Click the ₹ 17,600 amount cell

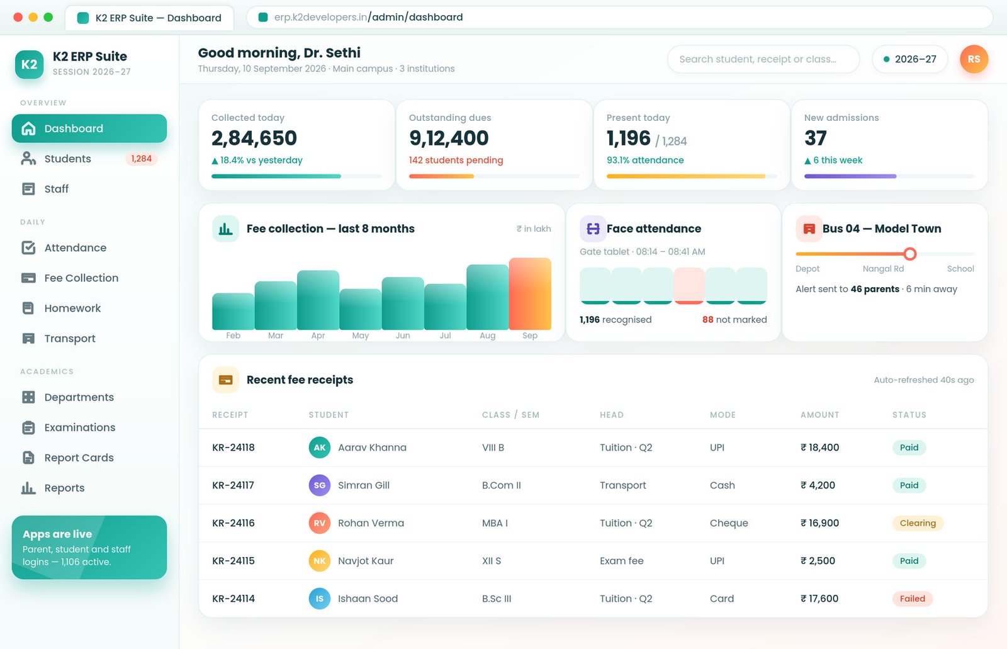point(819,599)
